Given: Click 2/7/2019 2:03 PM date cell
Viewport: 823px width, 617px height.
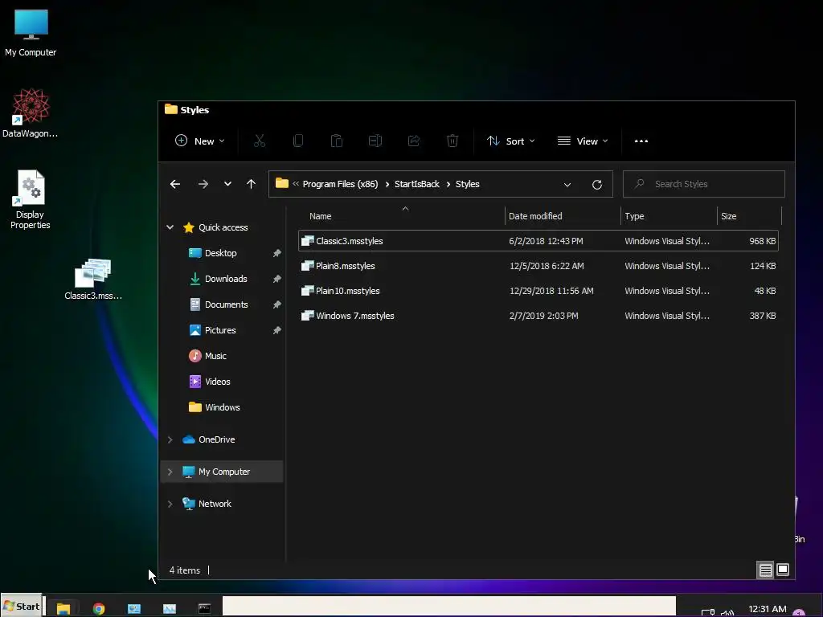Looking at the screenshot, I should pyautogui.click(x=544, y=316).
